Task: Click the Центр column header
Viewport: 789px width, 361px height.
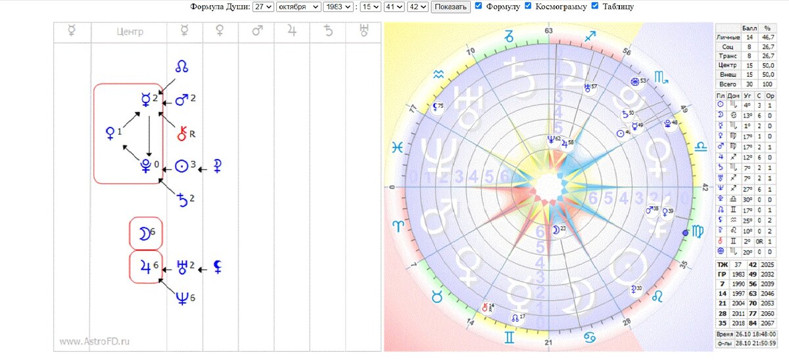Action: [x=130, y=32]
